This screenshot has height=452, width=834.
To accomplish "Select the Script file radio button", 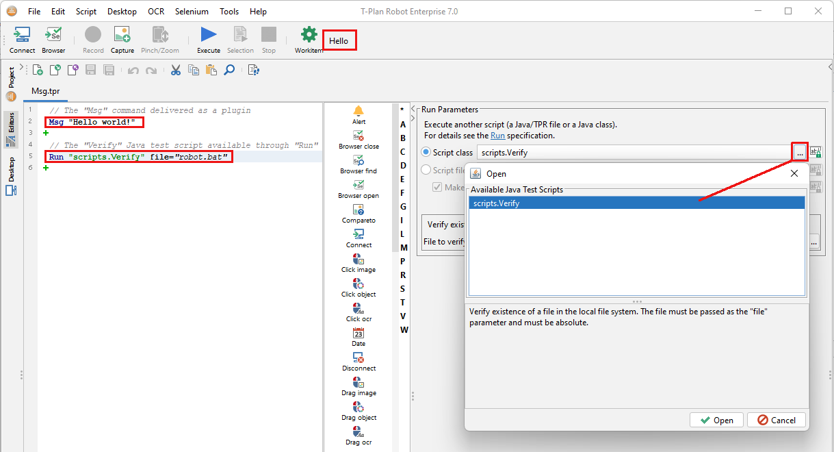I will pos(426,170).
